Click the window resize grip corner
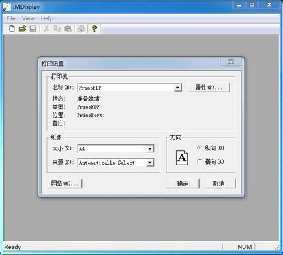 pos(277,248)
